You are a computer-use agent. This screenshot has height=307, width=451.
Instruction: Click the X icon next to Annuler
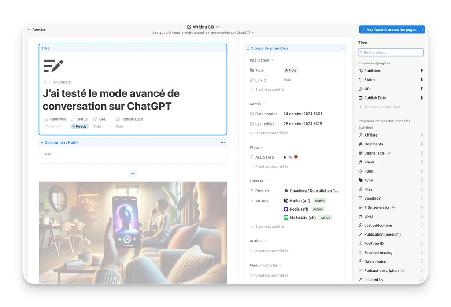[x=29, y=30]
